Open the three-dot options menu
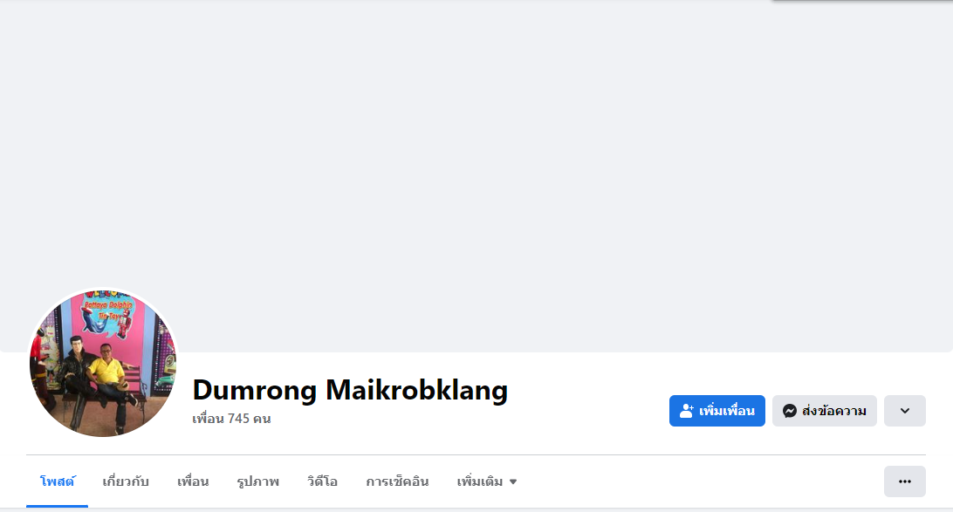Image resolution: width=953 pixels, height=512 pixels. coord(904,481)
